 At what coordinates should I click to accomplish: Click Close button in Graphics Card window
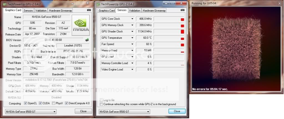coord(83,111)
